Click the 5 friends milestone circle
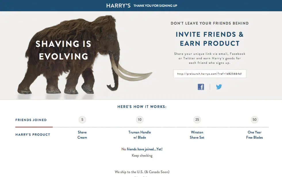The width and height of the screenshot is (282, 177). click(82, 120)
